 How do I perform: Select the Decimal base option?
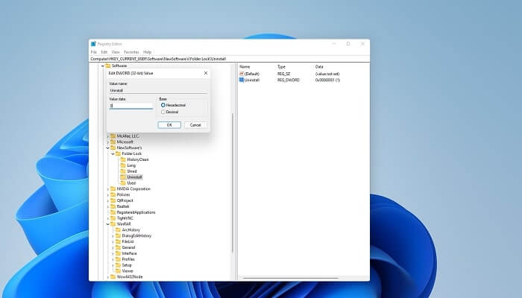point(163,112)
